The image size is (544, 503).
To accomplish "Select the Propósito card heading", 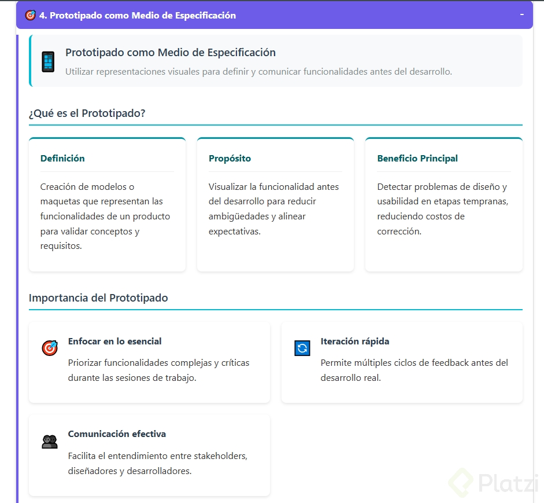I will pos(230,159).
